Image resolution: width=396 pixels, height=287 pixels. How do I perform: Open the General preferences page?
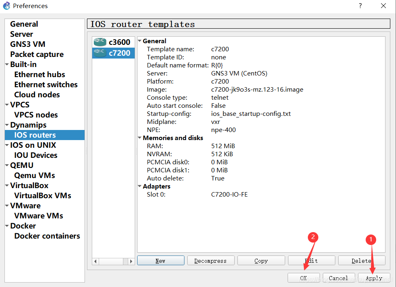(x=24, y=24)
